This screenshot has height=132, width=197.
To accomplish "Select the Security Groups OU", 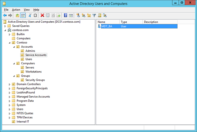I will pos(35,80).
